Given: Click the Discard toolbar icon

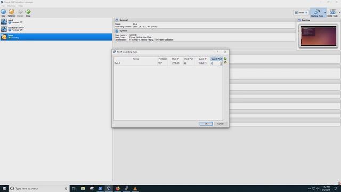Looking at the screenshot, I should 20,13.
